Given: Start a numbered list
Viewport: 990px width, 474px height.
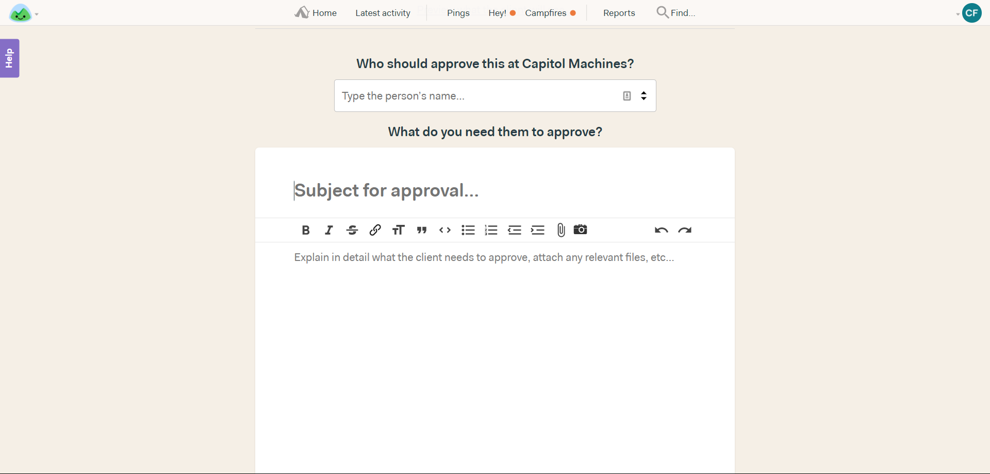Looking at the screenshot, I should [491, 230].
